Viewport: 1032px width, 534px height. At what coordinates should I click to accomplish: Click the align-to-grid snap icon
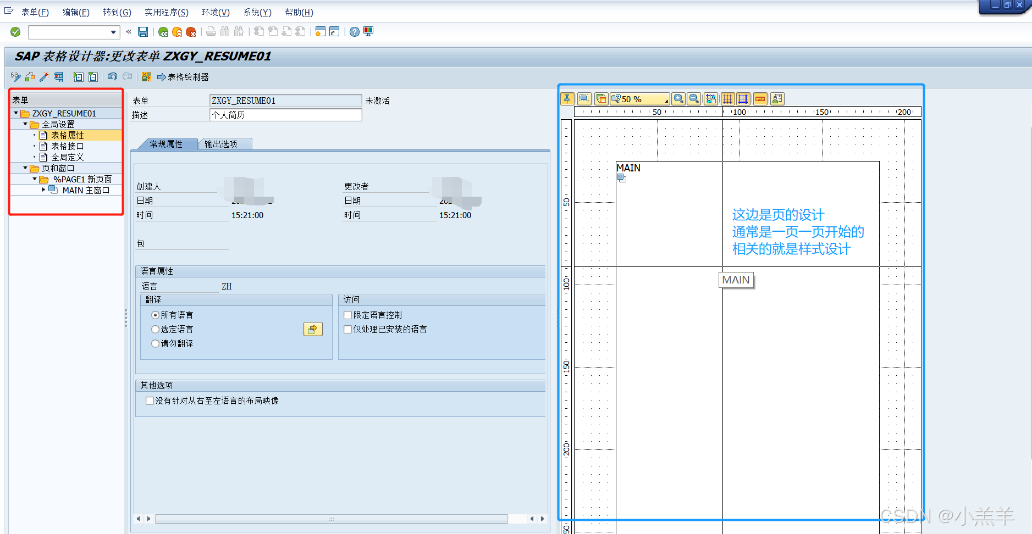click(711, 99)
